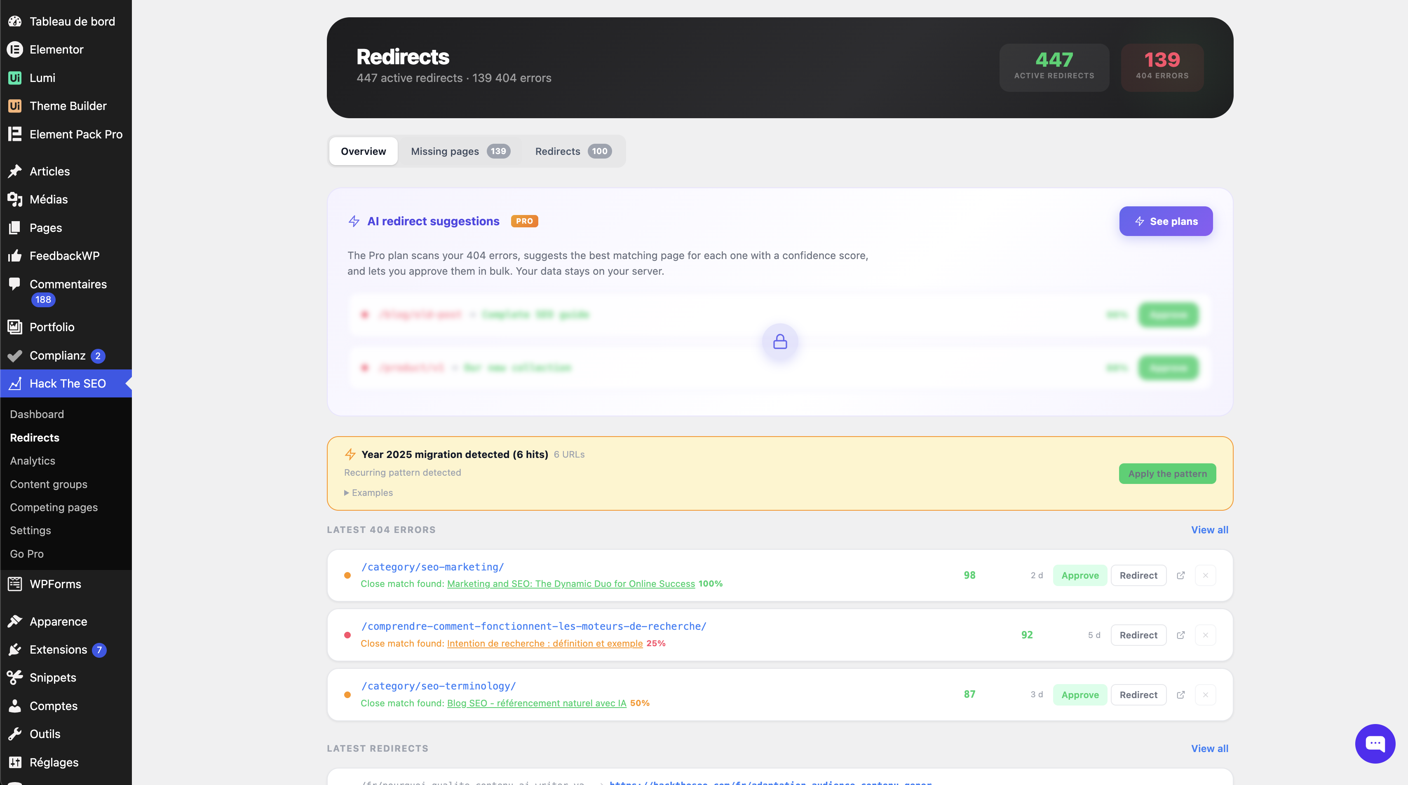
Task: Click the 6 URLs label
Action: 569,455
